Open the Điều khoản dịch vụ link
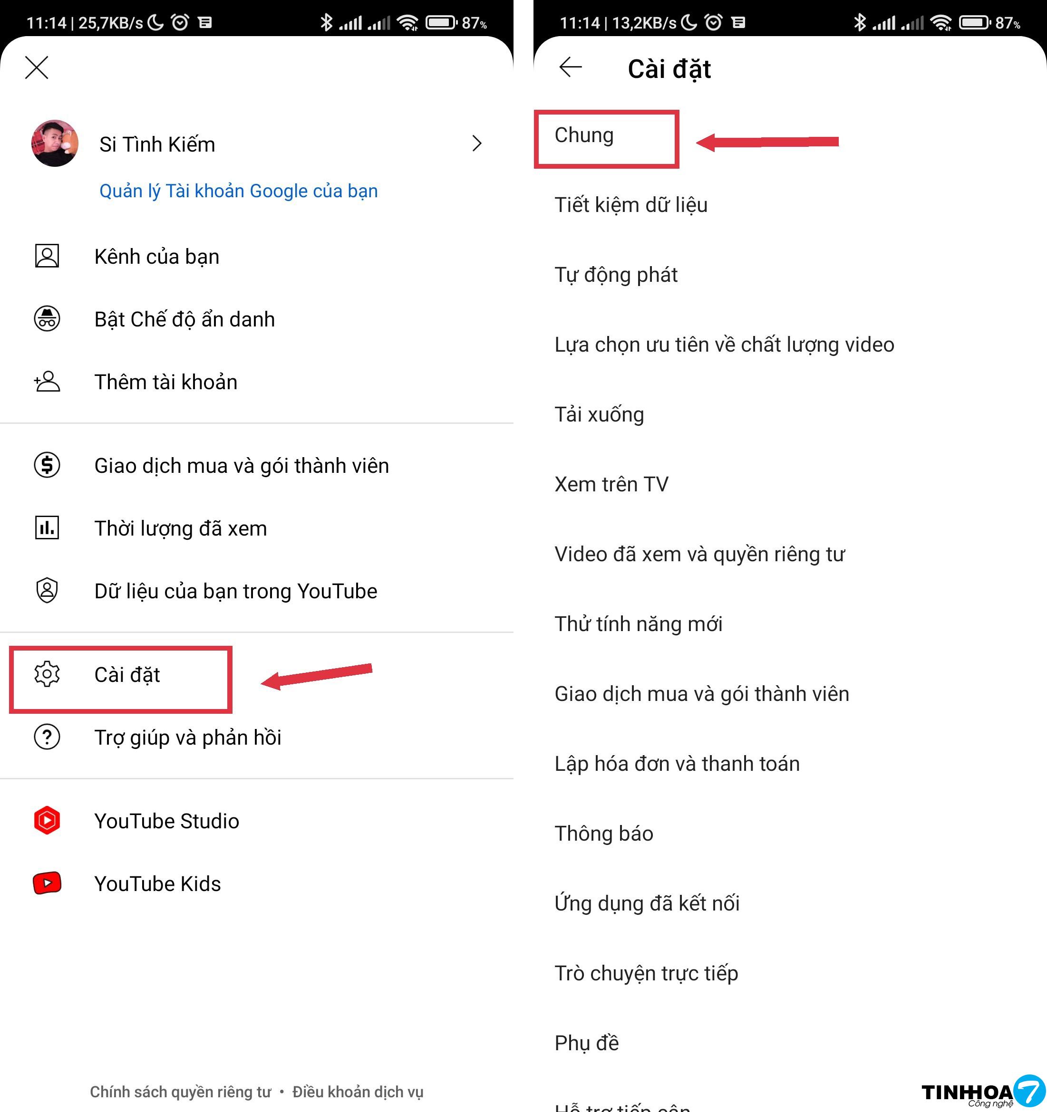 [x=358, y=1092]
